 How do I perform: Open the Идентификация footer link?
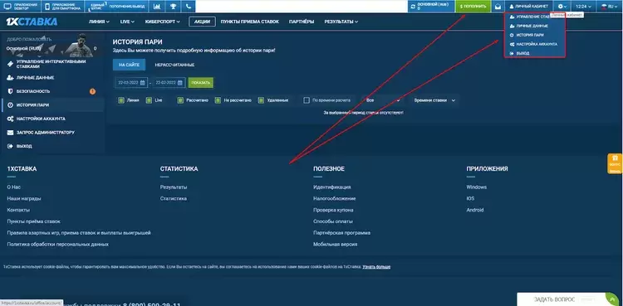[x=331, y=187]
